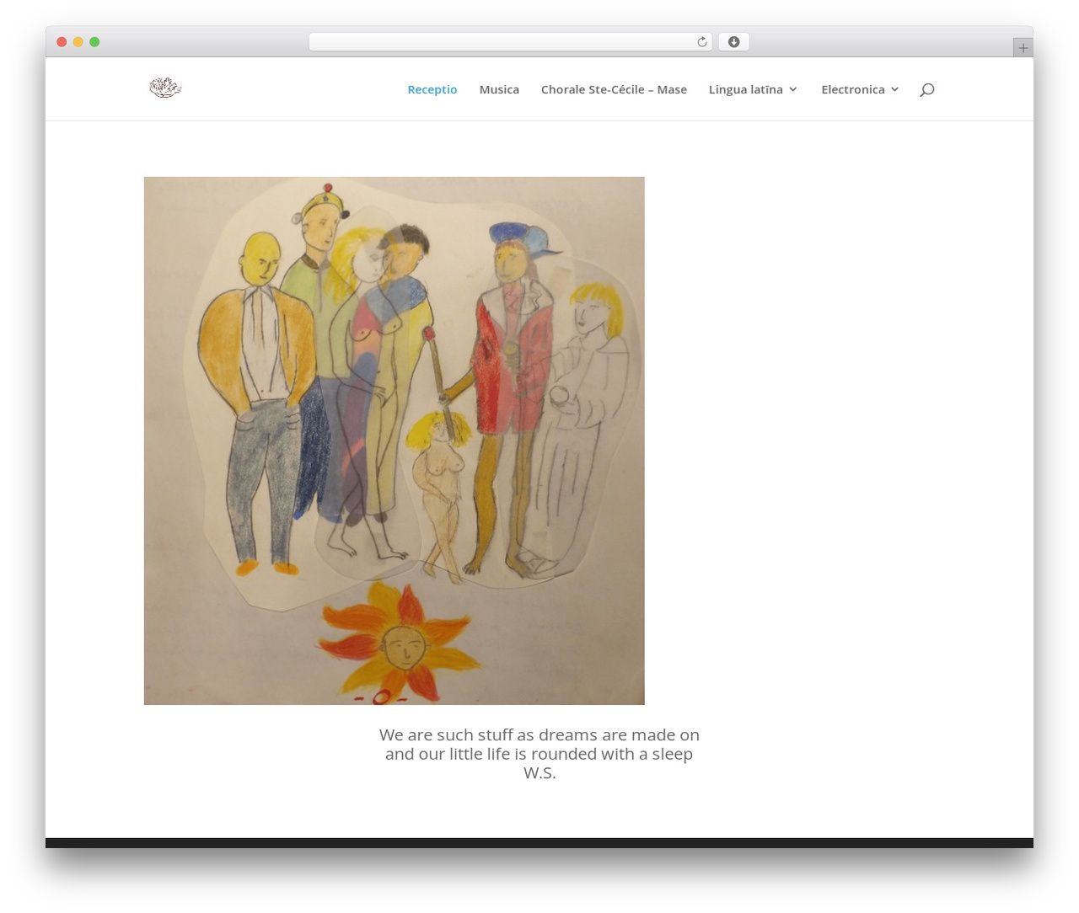This screenshot has width=1079, height=913.
Task: Open the search magnifier icon
Action: click(927, 89)
